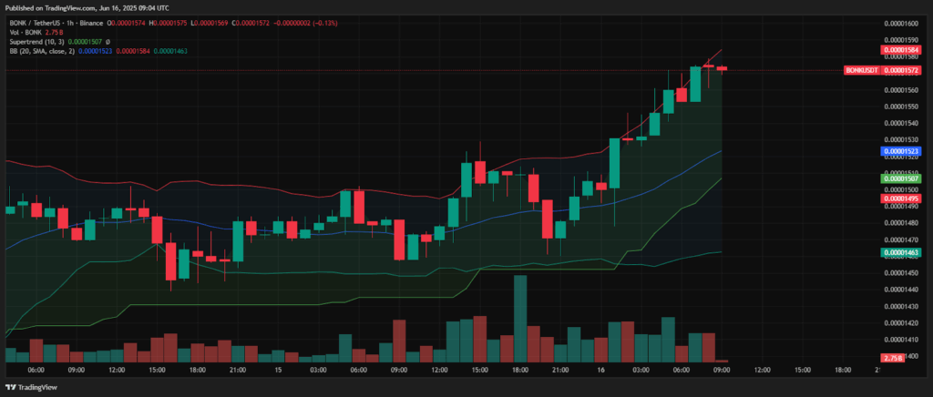Image resolution: width=933 pixels, height=397 pixels.
Task: Click the tallest teal volume bar
Action: 520,319
